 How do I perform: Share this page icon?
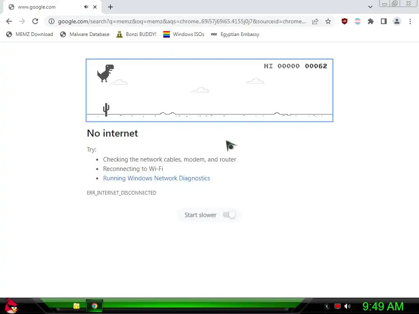[315, 21]
